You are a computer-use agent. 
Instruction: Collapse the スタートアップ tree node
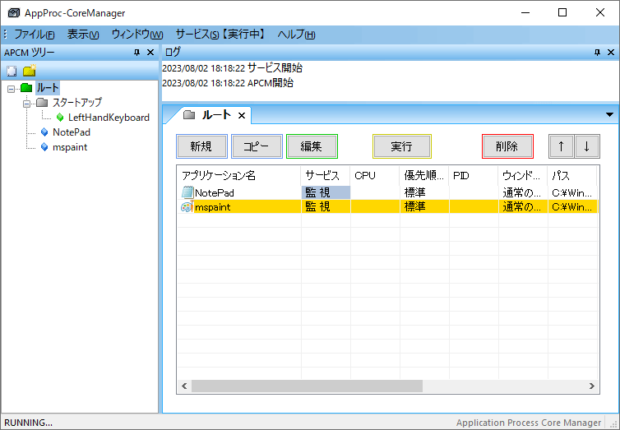pos(26,104)
